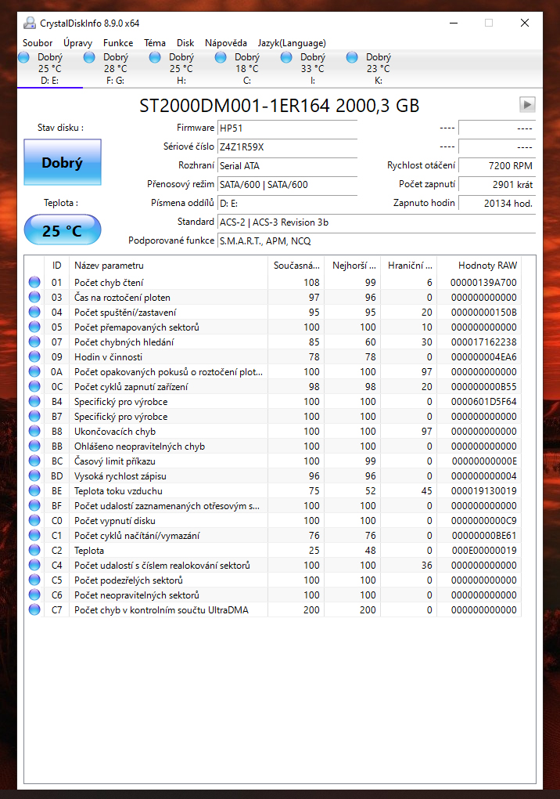560x799 pixels.
Task: Open the Úpravy menu
Action: (x=77, y=43)
